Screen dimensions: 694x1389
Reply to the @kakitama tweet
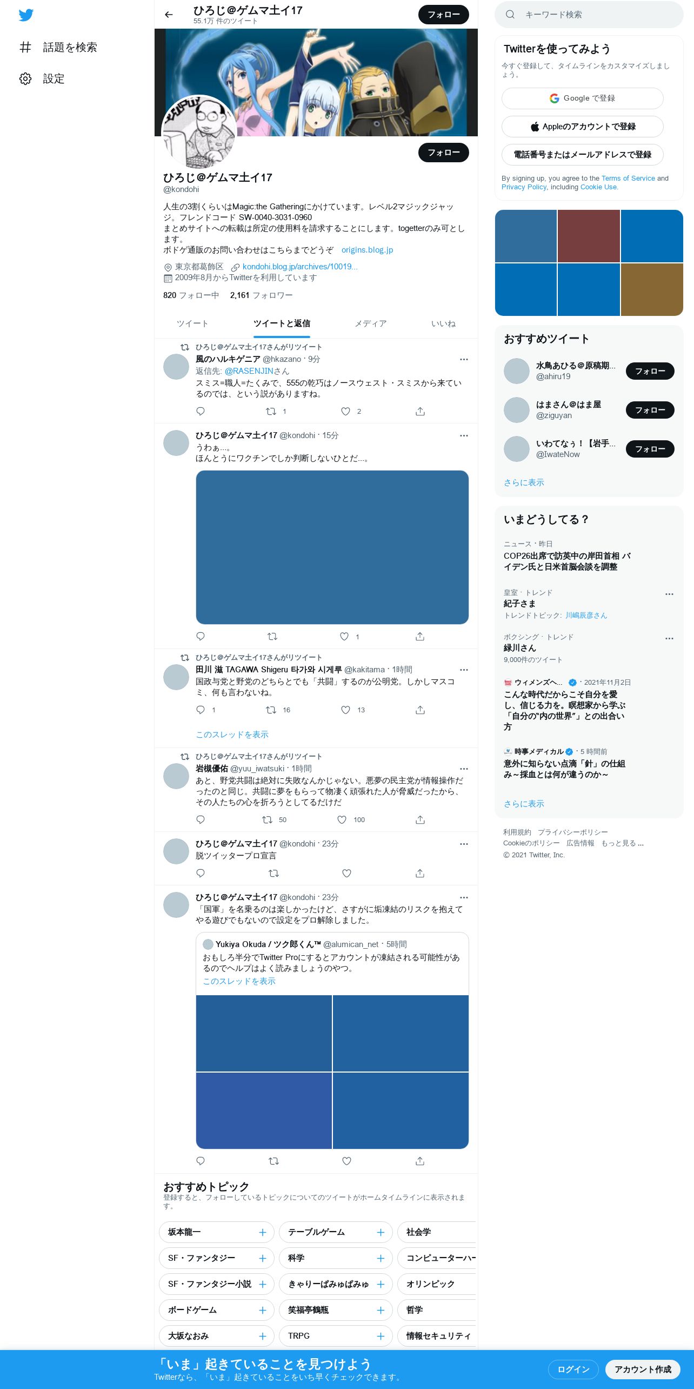(201, 710)
